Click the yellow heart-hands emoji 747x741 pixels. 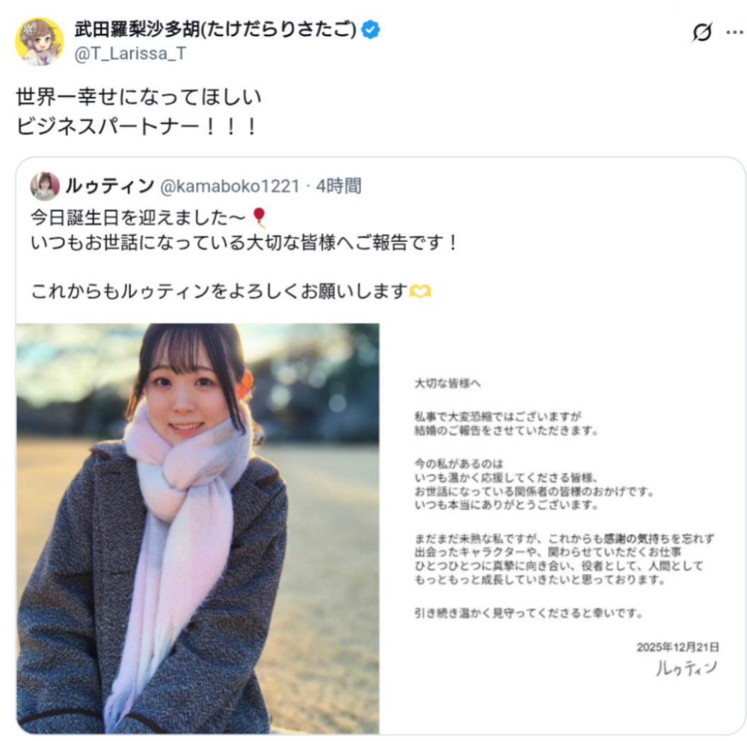click(x=420, y=290)
